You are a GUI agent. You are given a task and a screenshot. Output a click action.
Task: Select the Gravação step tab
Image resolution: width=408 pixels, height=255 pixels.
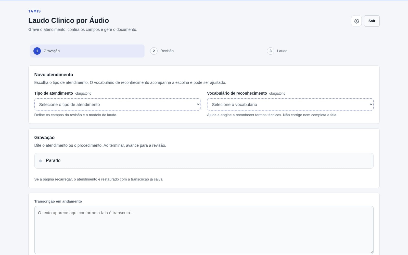tap(87, 51)
